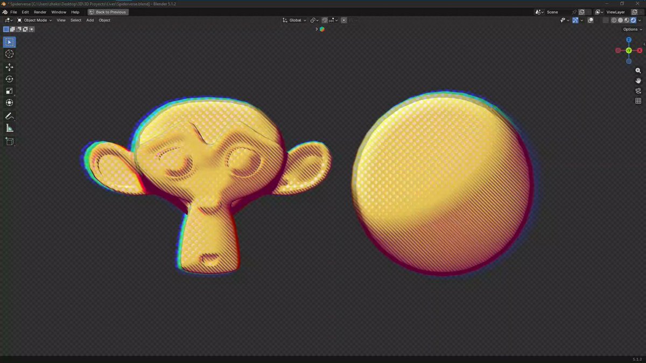The height and width of the screenshot is (363, 646).
Task: Toggle viewport gizmos
Action: (575, 20)
